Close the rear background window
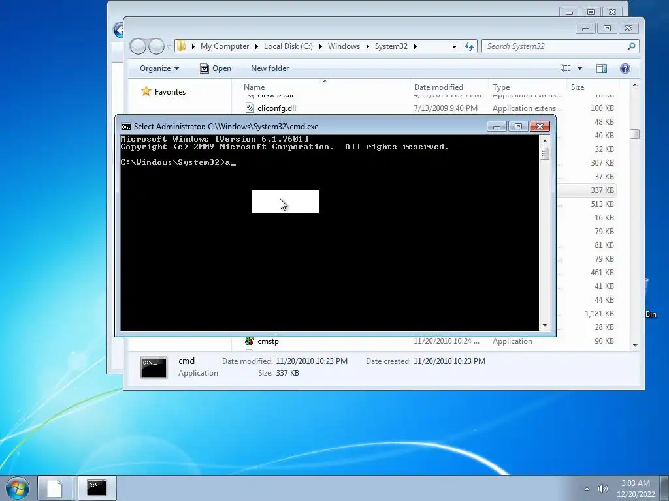The height and width of the screenshot is (501, 669). 612,12
